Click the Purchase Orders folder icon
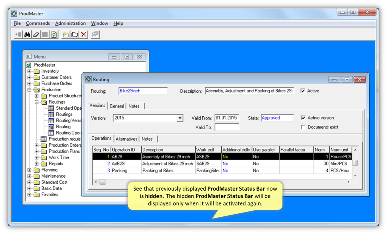This screenshot has width=387, height=234. pyautogui.click(x=37, y=84)
